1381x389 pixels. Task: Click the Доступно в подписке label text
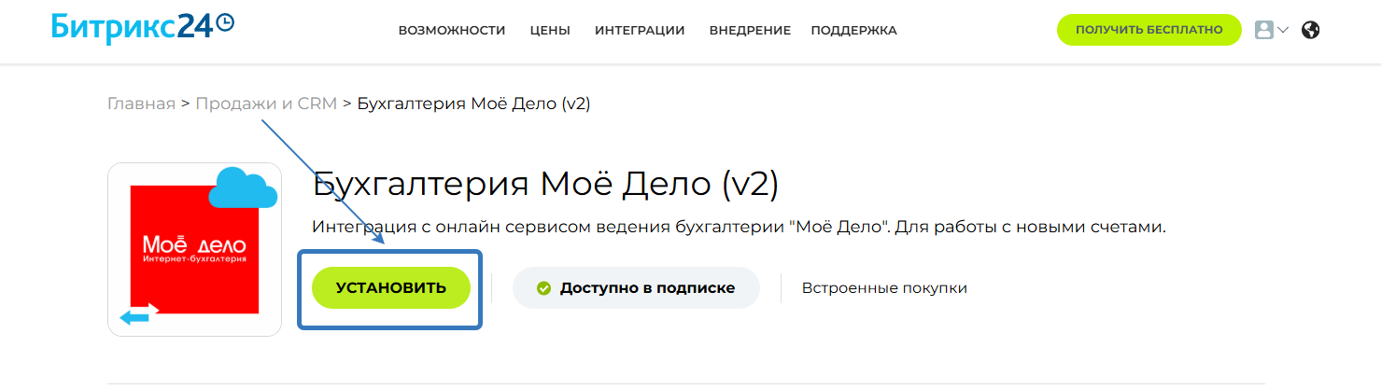[647, 288]
